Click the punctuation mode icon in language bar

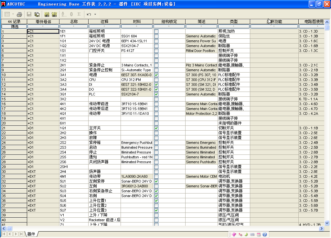click(240, 234)
